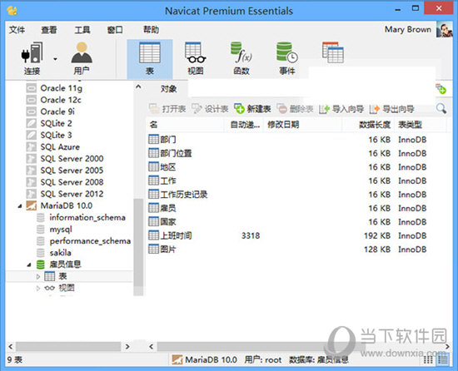Open the 文件 menu
This screenshot has height=371, width=458.
click(17, 29)
